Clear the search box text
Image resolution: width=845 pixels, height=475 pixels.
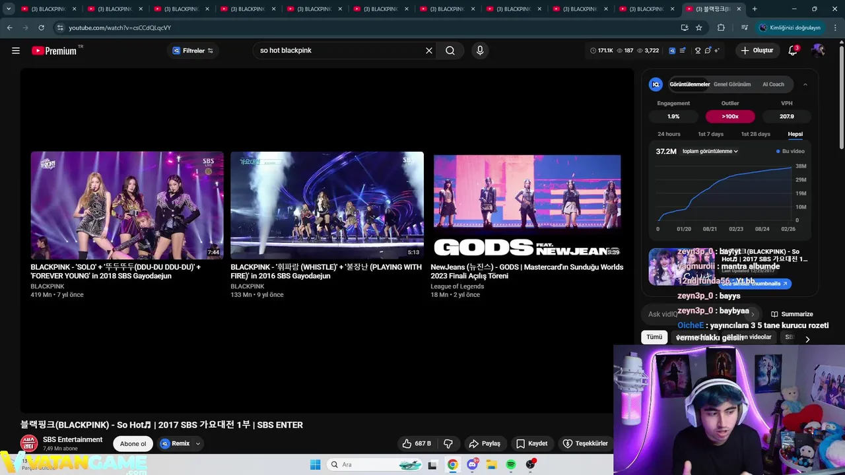[428, 50]
